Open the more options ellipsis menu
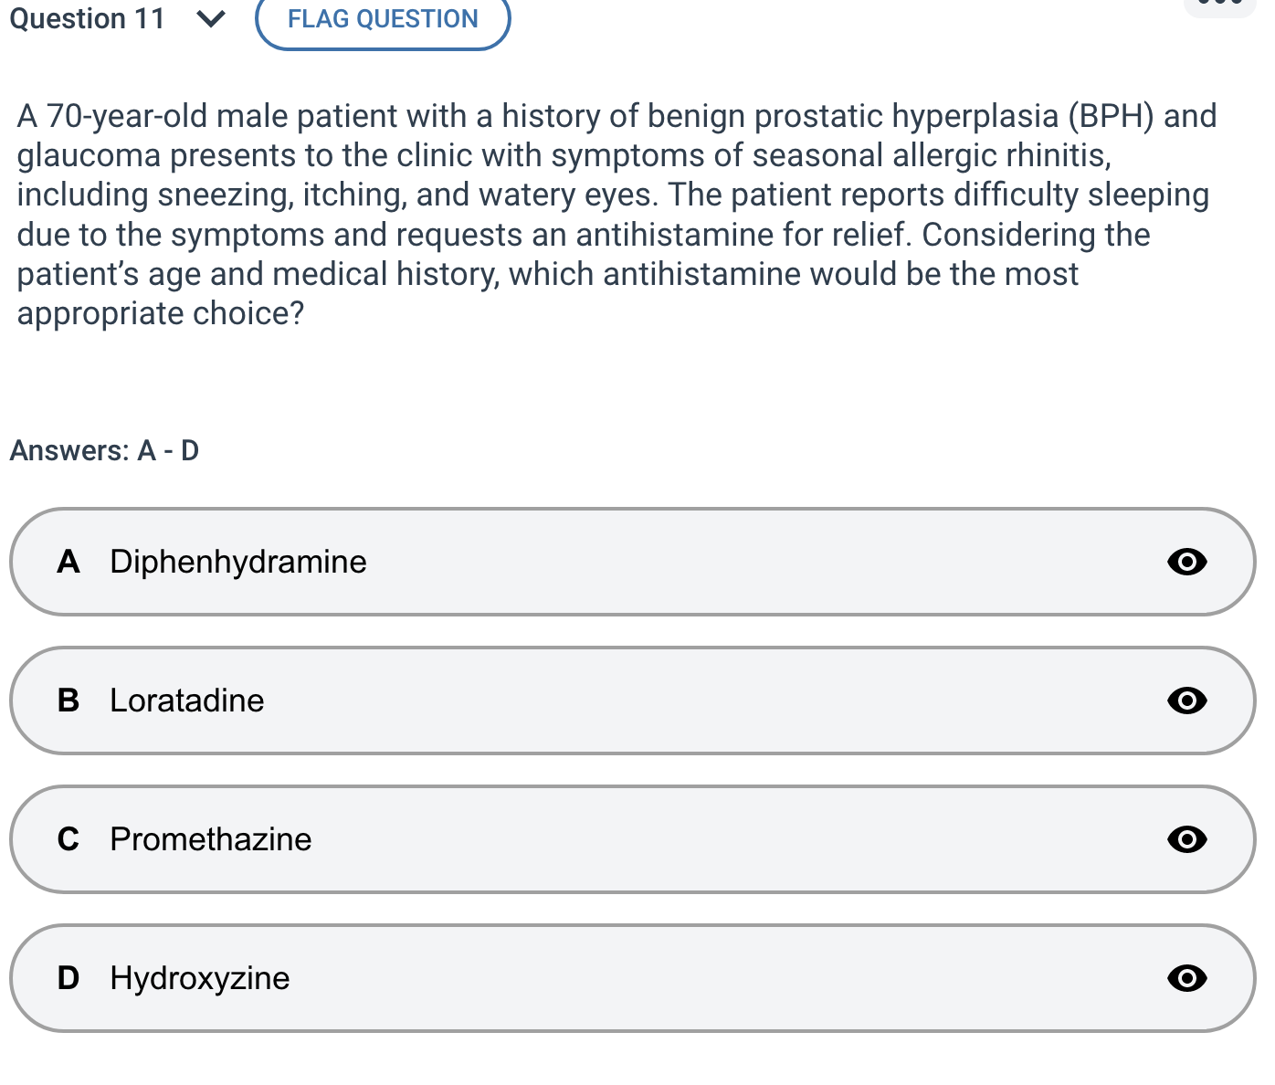1275x1085 pixels. (x=1220, y=5)
